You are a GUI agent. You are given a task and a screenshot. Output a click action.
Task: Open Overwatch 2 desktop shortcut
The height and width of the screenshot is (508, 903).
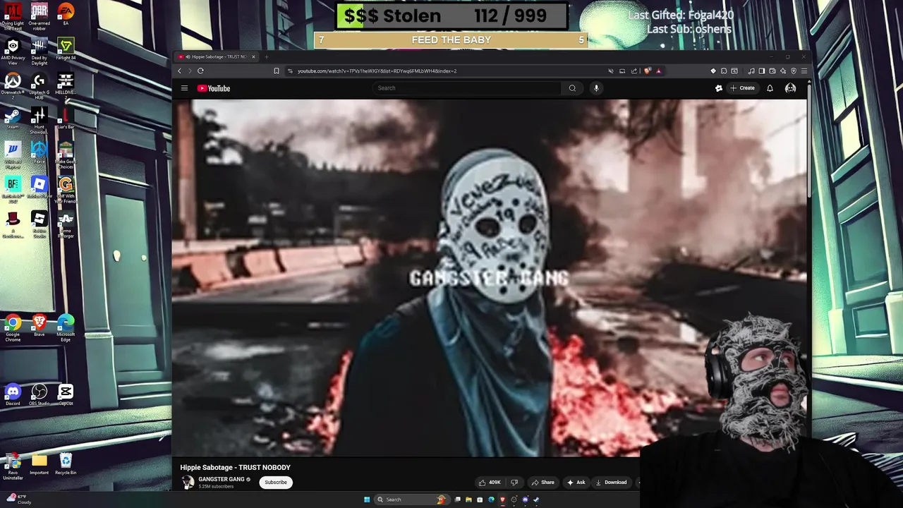[12, 84]
